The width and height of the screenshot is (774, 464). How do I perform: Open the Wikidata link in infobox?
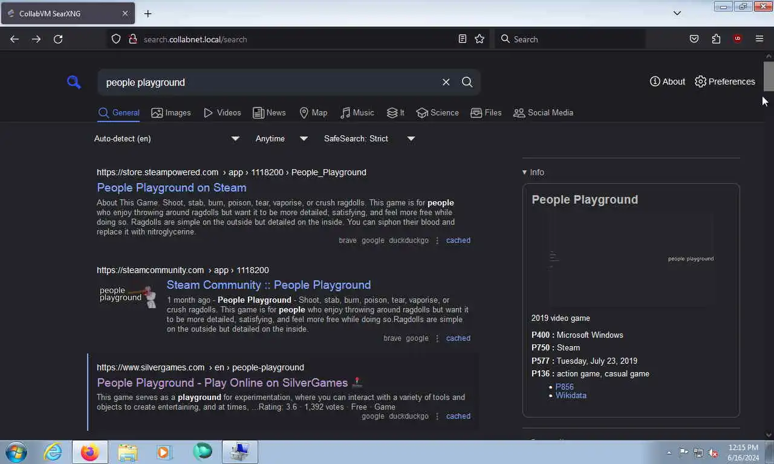point(571,395)
